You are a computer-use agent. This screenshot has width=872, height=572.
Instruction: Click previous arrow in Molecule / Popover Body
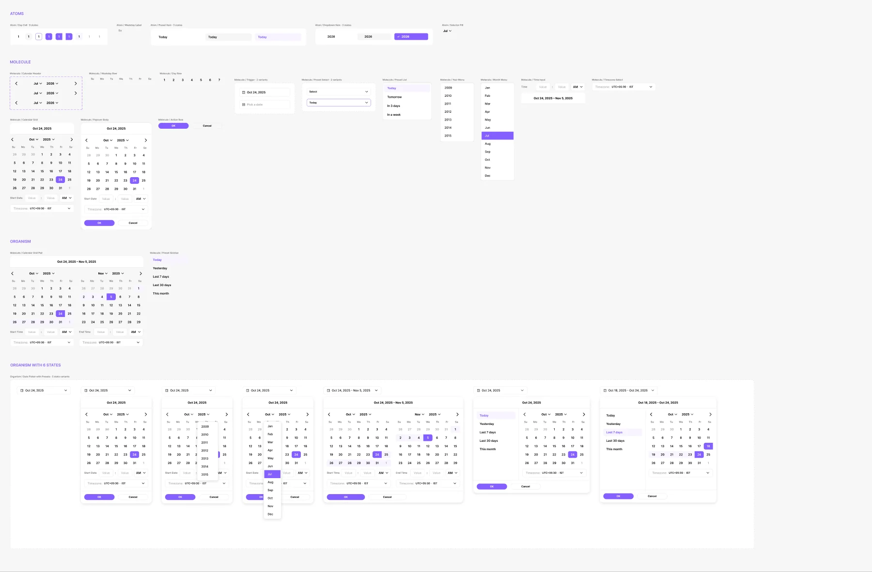[x=87, y=140]
